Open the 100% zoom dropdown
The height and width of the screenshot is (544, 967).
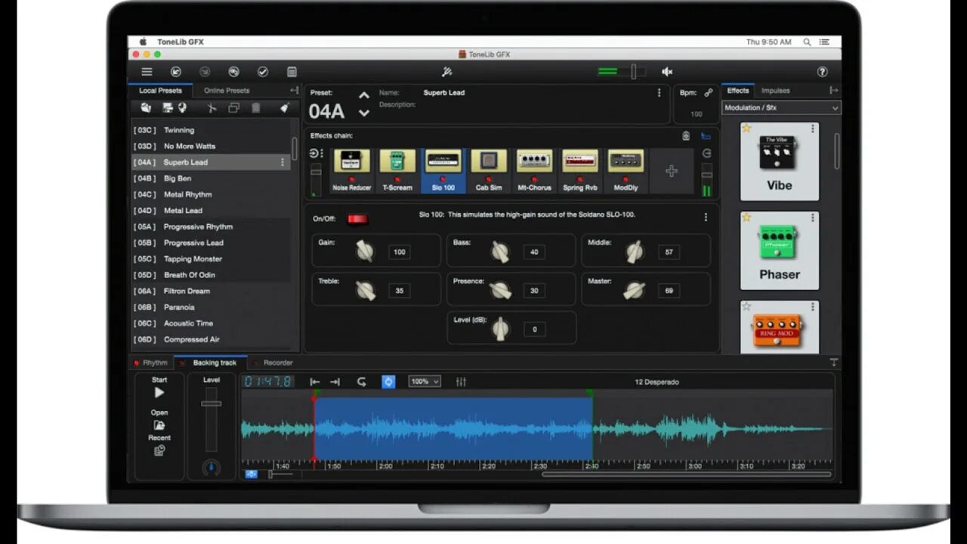click(425, 382)
